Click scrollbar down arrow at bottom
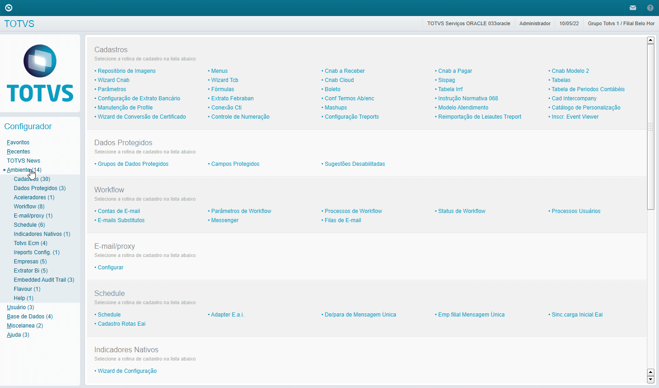 pyautogui.click(x=650, y=380)
